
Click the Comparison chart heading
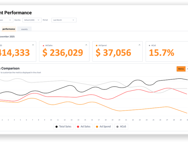click(x=10, y=68)
